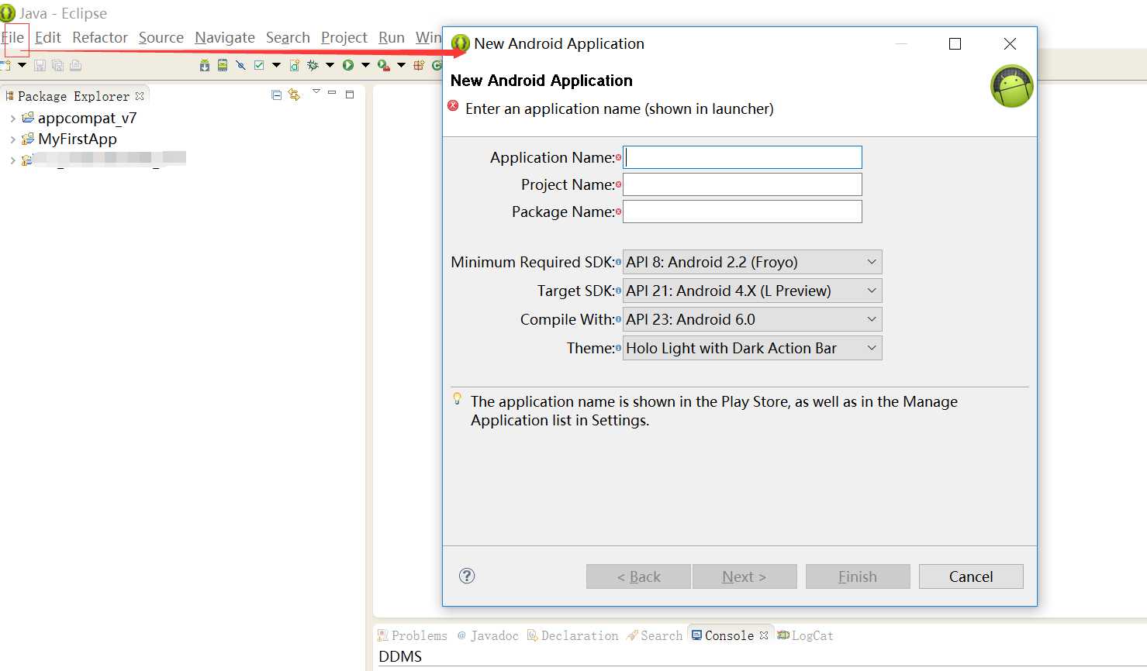Open the Android SDK Manager icon
Image resolution: width=1147 pixels, height=671 pixels.
point(205,66)
